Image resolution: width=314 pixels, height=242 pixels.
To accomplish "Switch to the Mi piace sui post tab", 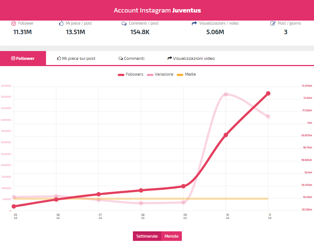I will pyautogui.click(x=76, y=58).
